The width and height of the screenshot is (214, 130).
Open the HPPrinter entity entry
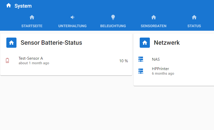click(x=160, y=69)
